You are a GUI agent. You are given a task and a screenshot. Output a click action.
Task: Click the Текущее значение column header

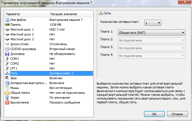(x=71, y=14)
